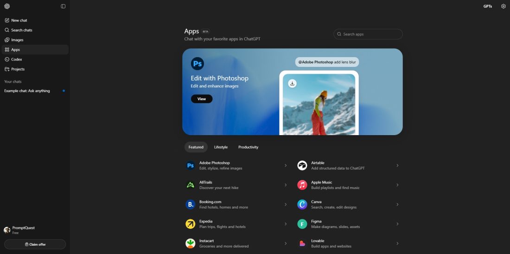Expand the Booking.com row chevron
This screenshot has height=254, width=510.
(x=286, y=204)
